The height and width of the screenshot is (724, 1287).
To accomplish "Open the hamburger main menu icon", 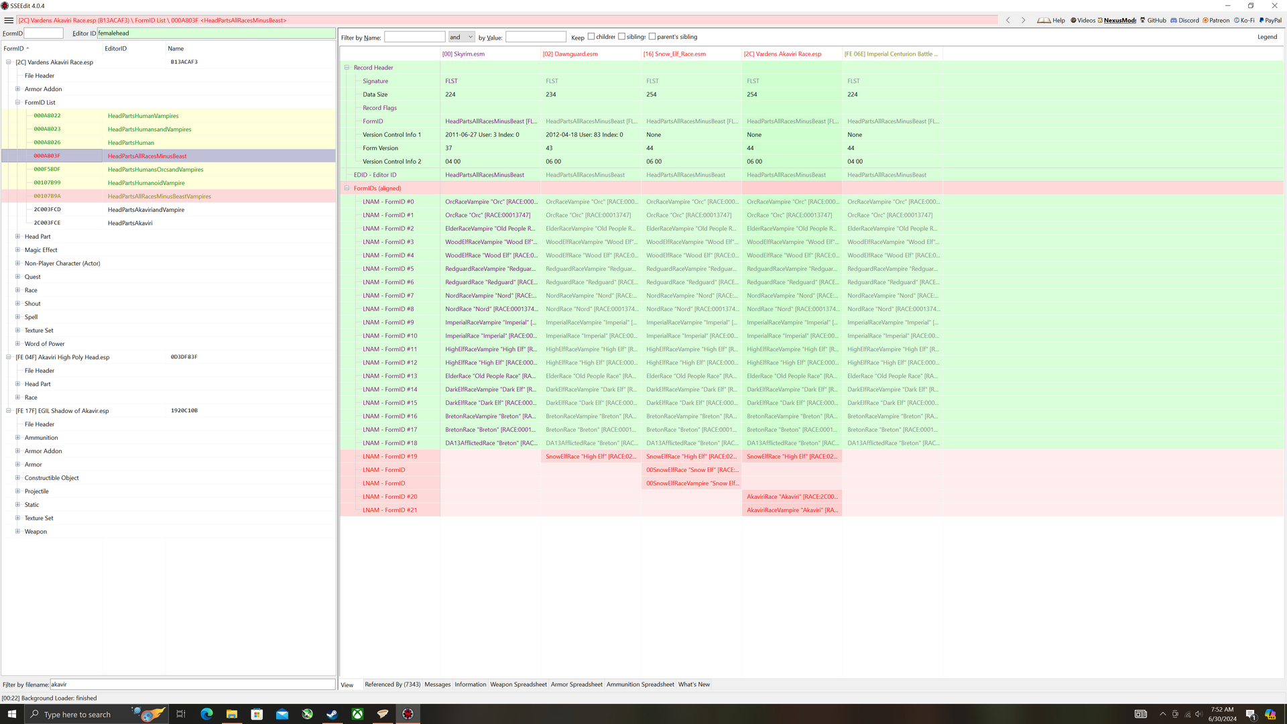I will 9,20.
